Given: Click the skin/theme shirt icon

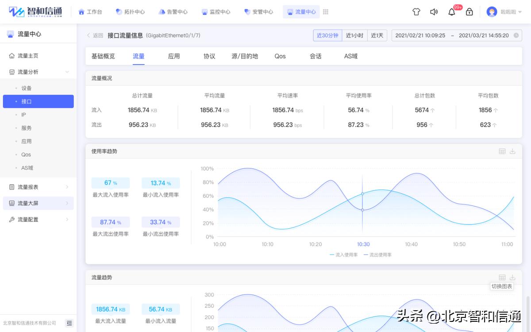Looking at the screenshot, I should (416, 12).
